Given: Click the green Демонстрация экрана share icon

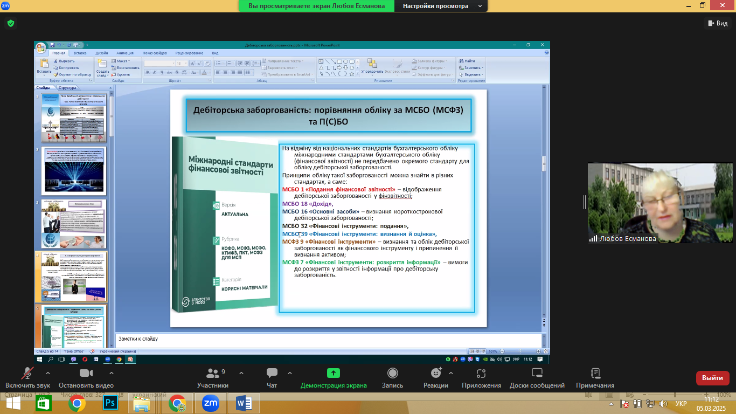Looking at the screenshot, I should (334, 374).
